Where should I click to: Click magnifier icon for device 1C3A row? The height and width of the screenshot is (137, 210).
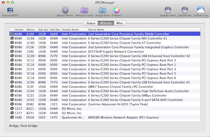(x=12, y=38)
